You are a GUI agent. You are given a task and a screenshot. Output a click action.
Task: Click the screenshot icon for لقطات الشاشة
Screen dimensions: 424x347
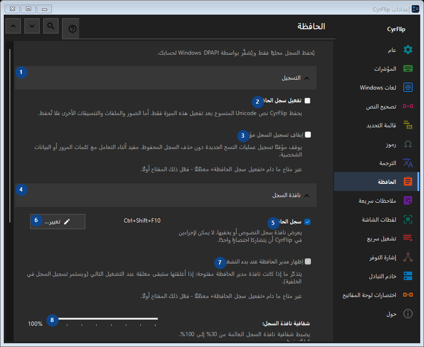pos(408,219)
